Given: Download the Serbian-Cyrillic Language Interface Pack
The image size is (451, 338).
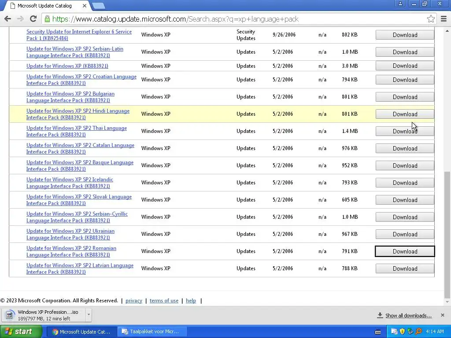Looking at the screenshot, I should [x=405, y=217].
